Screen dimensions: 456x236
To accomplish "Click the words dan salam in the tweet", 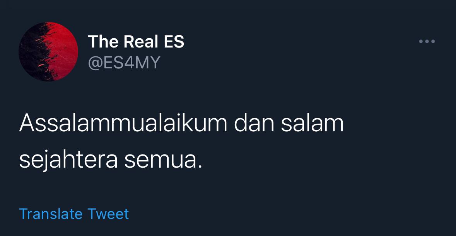I will click(x=289, y=123).
